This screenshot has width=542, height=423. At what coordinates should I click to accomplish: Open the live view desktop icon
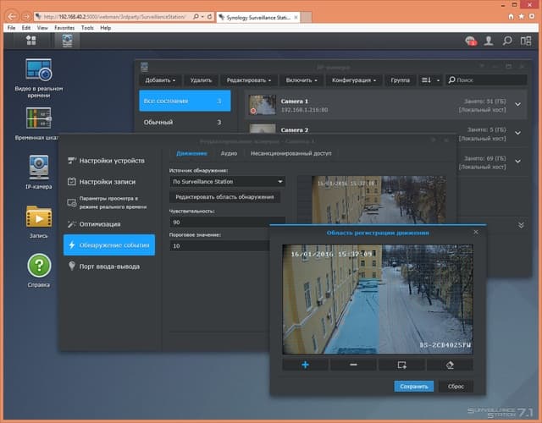click(x=39, y=71)
